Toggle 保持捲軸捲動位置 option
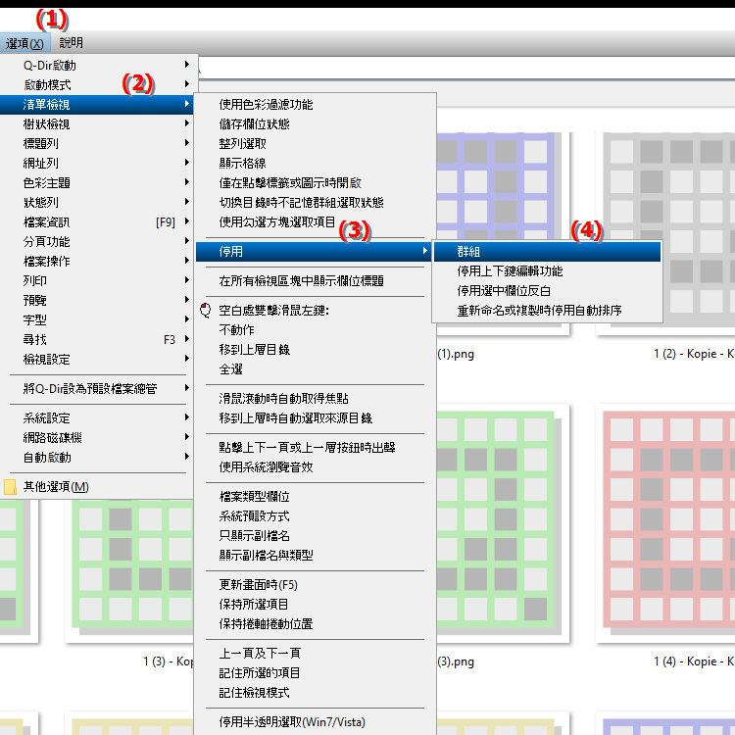735x735 pixels. (x=315, y=624)
